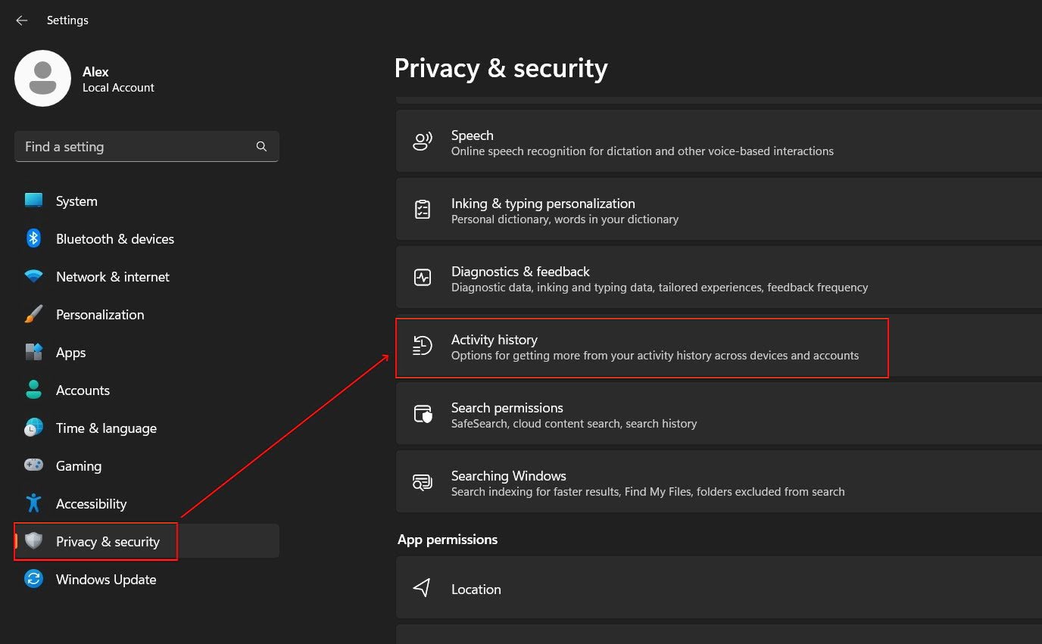
Task: Open Time & language settings
Action: tap(106, 428)
